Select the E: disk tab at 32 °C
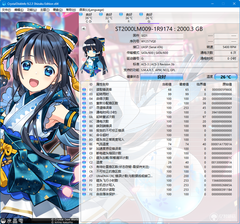This screenshot has height=224, width=240. tap(109, 18)
